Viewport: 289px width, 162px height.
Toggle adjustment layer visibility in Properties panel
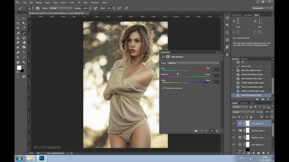point(212,131)
